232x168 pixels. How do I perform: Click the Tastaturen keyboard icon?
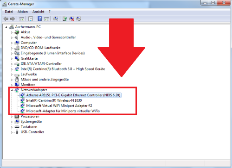(x=17, y=127)
